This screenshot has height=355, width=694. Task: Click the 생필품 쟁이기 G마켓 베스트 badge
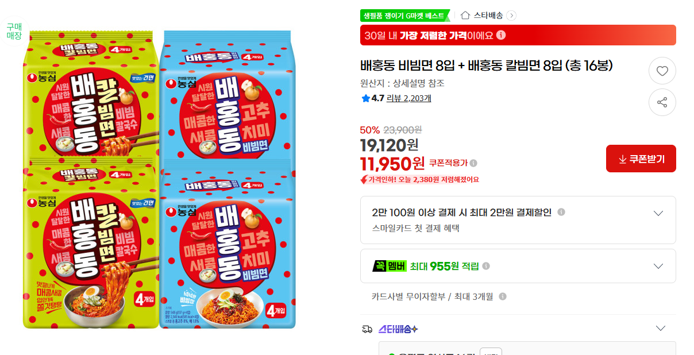tap(404, 16)
